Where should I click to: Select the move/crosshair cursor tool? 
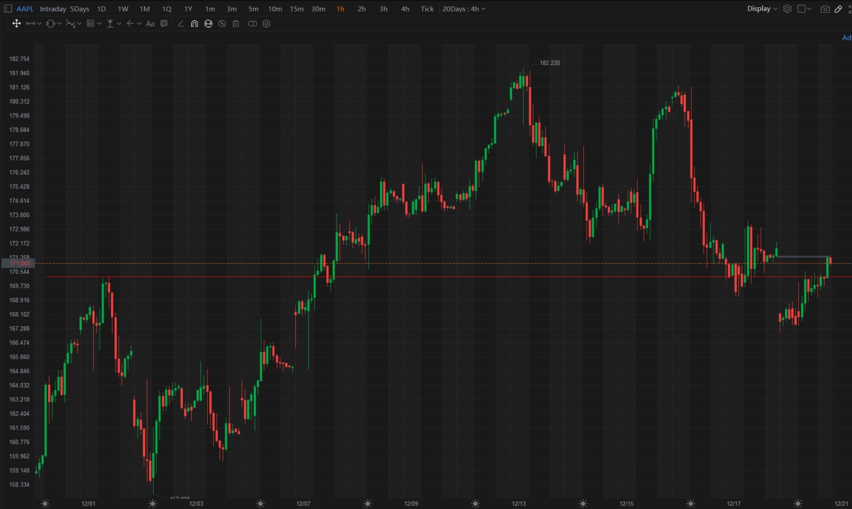[x=17, y=23]
